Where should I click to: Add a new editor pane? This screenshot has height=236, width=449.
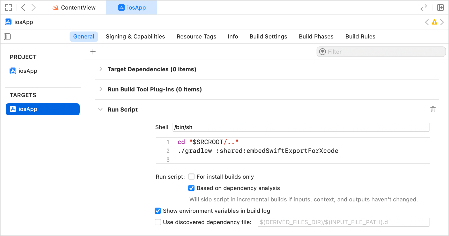440,7
